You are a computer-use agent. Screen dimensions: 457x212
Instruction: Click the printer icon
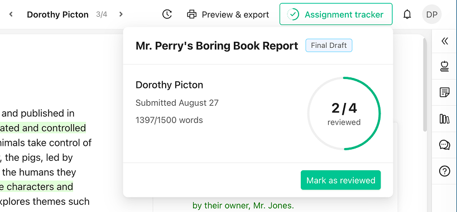click(x=191, y=14)
